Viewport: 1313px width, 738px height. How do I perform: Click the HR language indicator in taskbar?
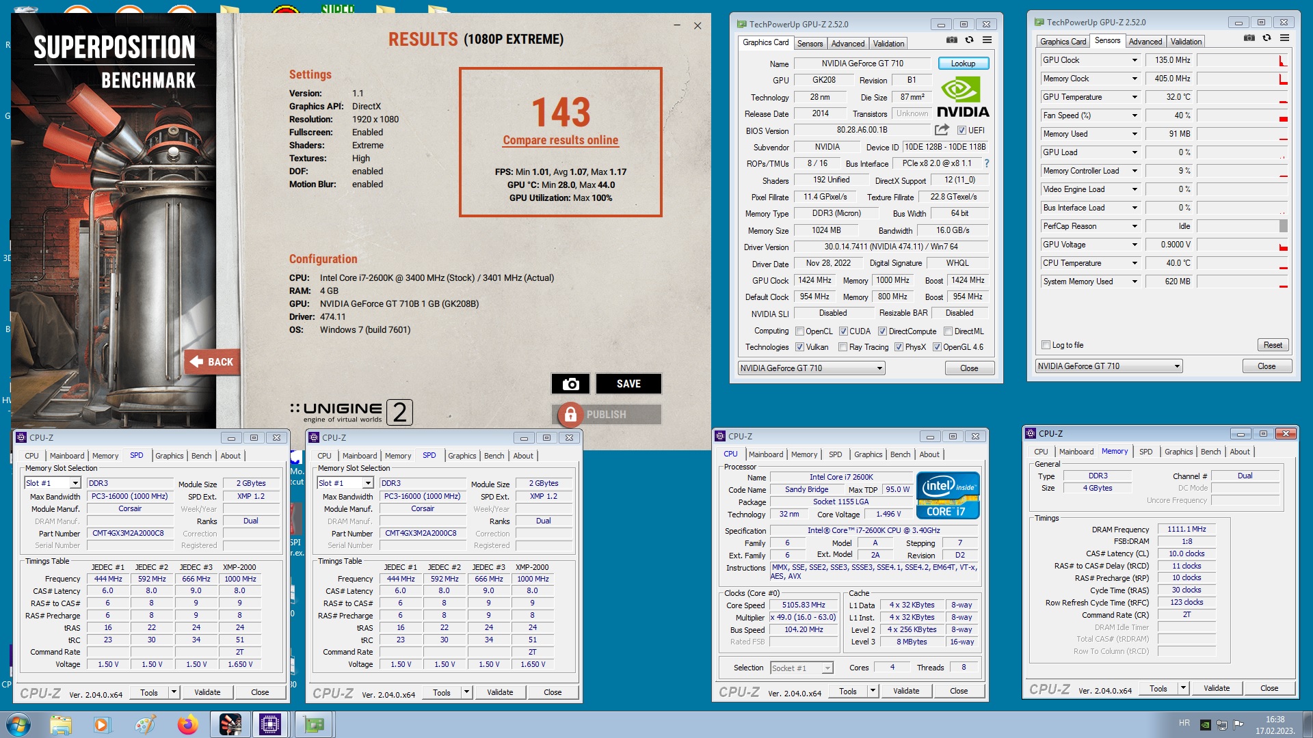click(1184, 723)
